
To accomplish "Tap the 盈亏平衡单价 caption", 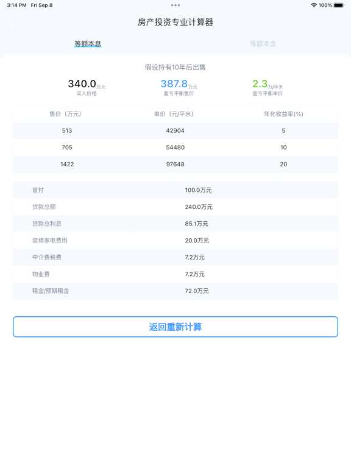I will click(268, 93).
